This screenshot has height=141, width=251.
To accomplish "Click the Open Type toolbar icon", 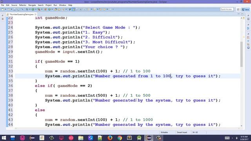I will (x=56, y=9).
